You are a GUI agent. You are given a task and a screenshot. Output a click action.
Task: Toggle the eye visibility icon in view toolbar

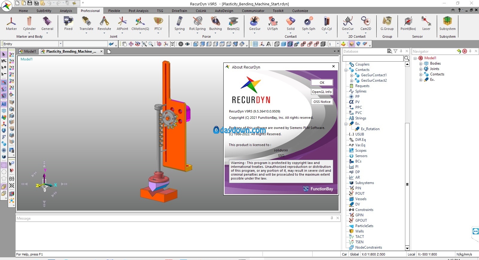pos(187,44)
